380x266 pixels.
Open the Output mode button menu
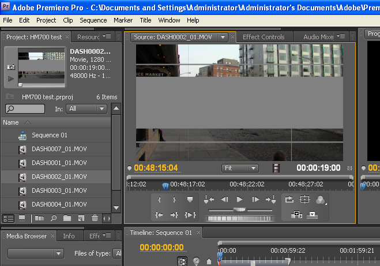tap(321, 200)
